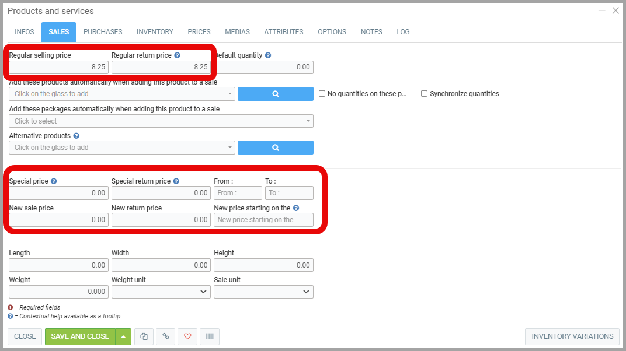Click the chain link icon button
Viewport: 626px width, 351px height.
166,336
